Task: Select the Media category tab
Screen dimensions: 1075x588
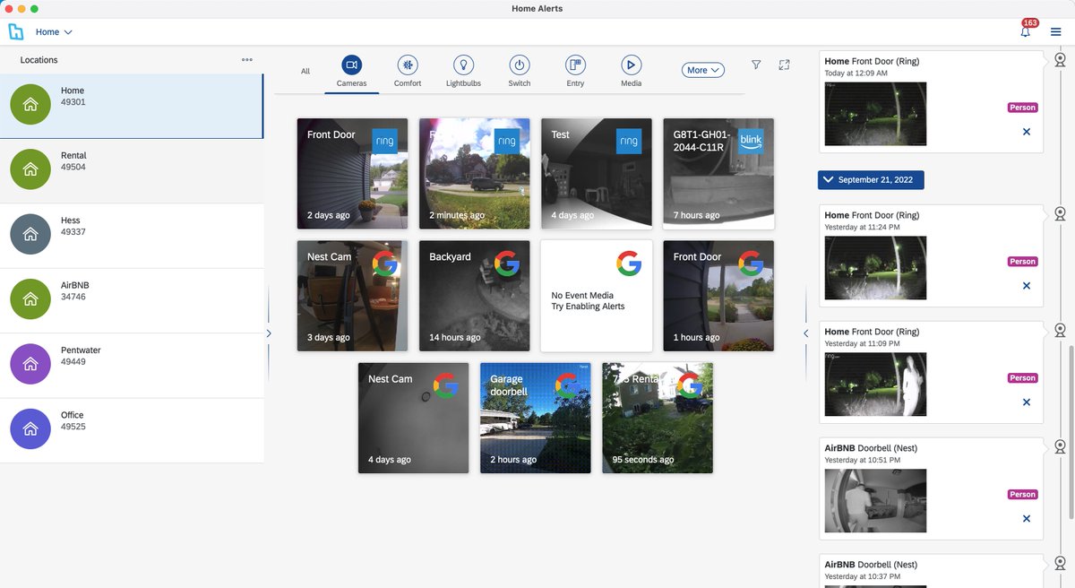Action: pyautogui.click(x=631, y=71)
